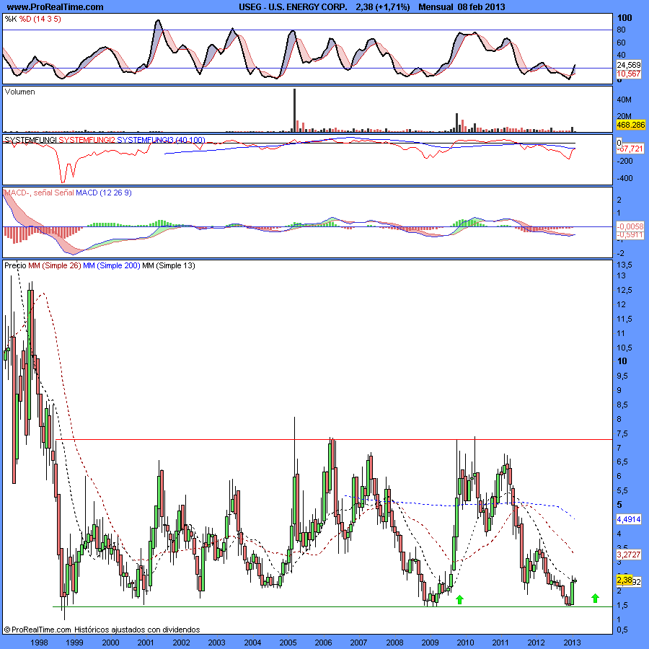Click the 13,5 price axis label
649x649 pixels.
point(624,265)
